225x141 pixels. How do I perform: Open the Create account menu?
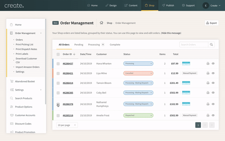(x=211, y=6)
